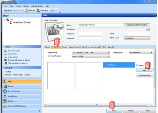Image resolution: width=158 pixels, height=113 pixels.
Task: Click Export User task link
Action: pyautogui.click(x=13, y=54)
